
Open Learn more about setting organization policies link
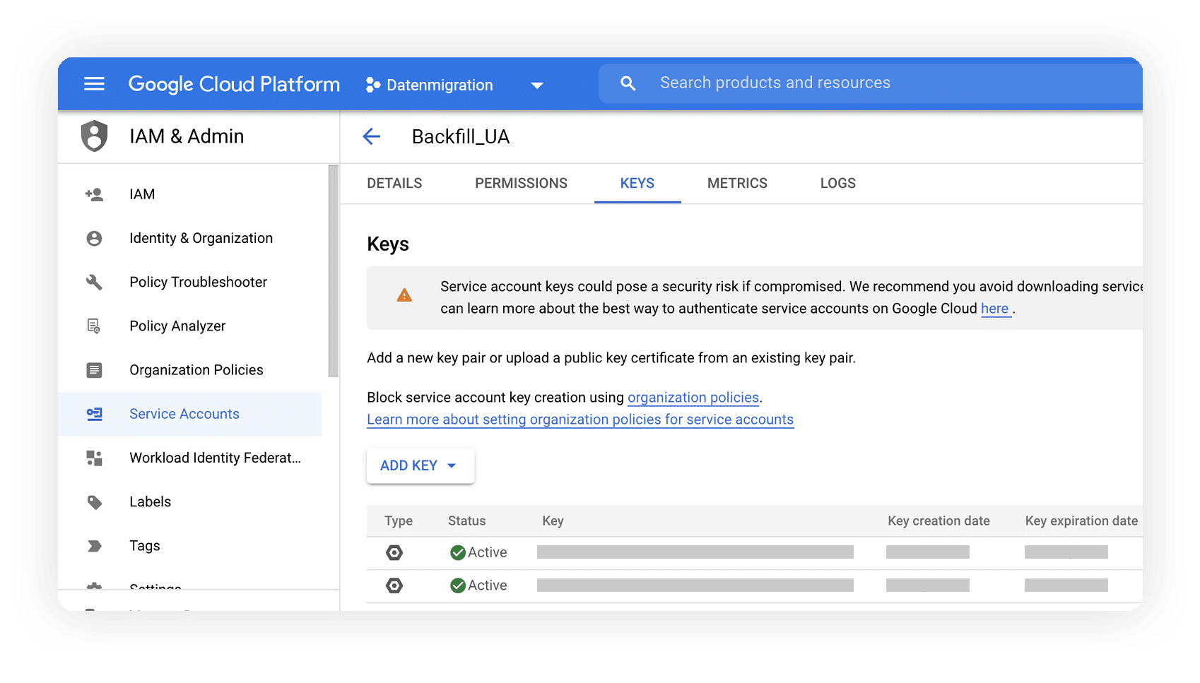[x=580, y=420]
